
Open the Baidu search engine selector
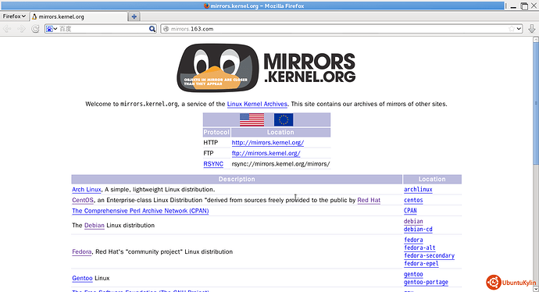[52, 29]
